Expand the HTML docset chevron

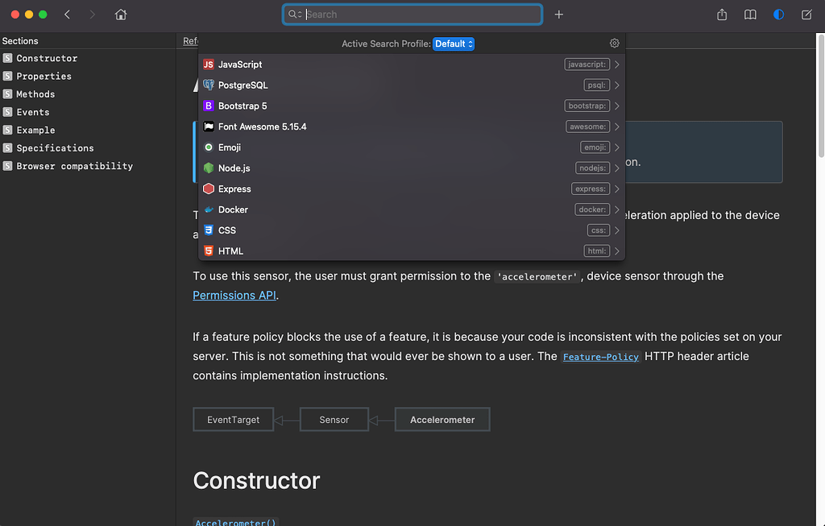pyautogui.click(x=616, y=251)
